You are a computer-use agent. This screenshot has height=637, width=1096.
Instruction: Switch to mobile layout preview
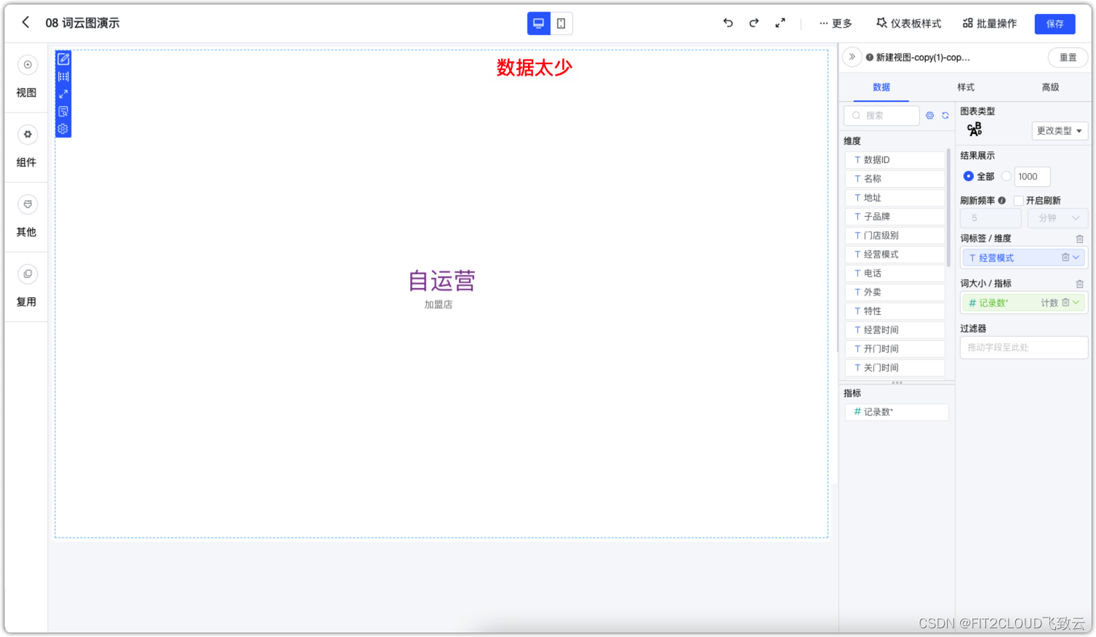click(x=561, y=23)
